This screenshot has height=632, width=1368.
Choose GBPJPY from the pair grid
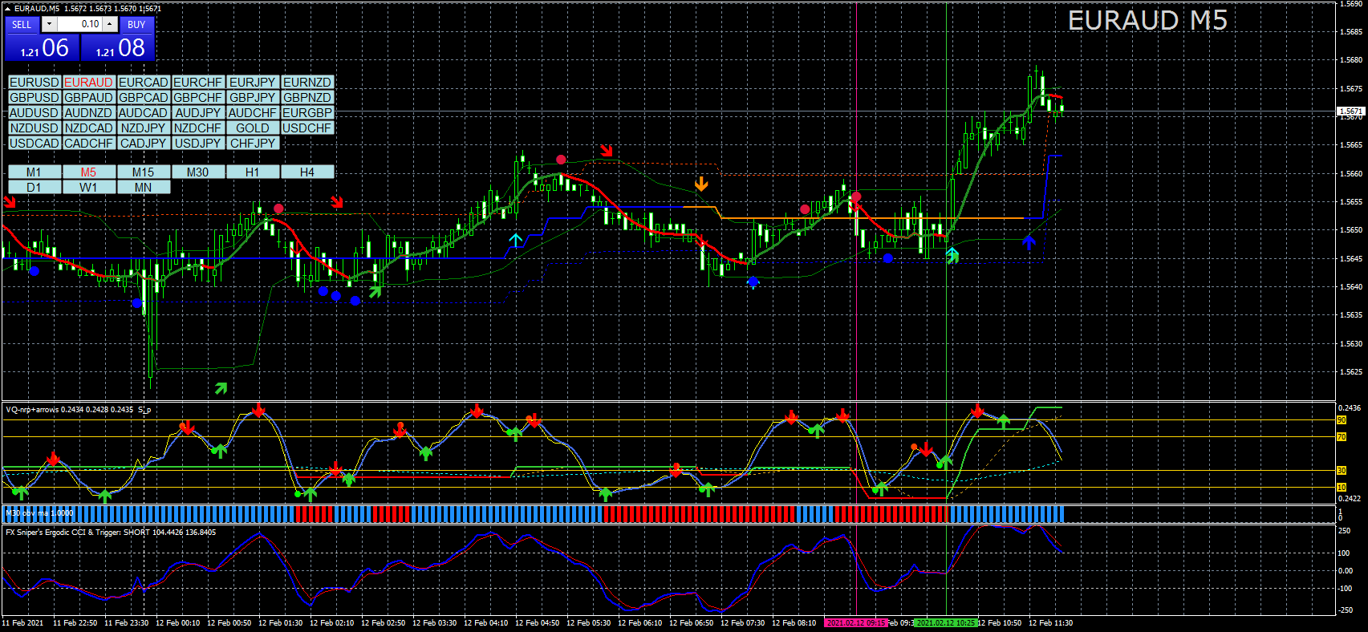pyautogui.click(x=253, y=98)
